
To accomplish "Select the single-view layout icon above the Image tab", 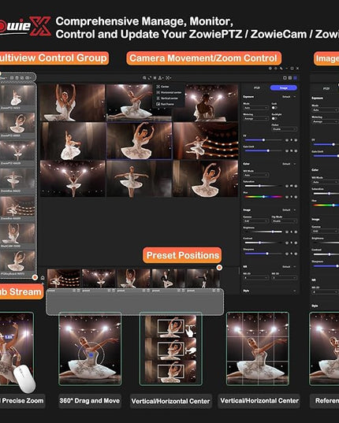I will [285, 78].
